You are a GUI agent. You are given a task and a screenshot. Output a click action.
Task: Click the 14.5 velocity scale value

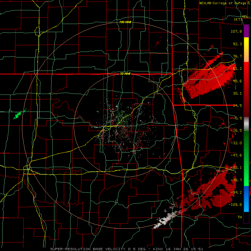237,106
